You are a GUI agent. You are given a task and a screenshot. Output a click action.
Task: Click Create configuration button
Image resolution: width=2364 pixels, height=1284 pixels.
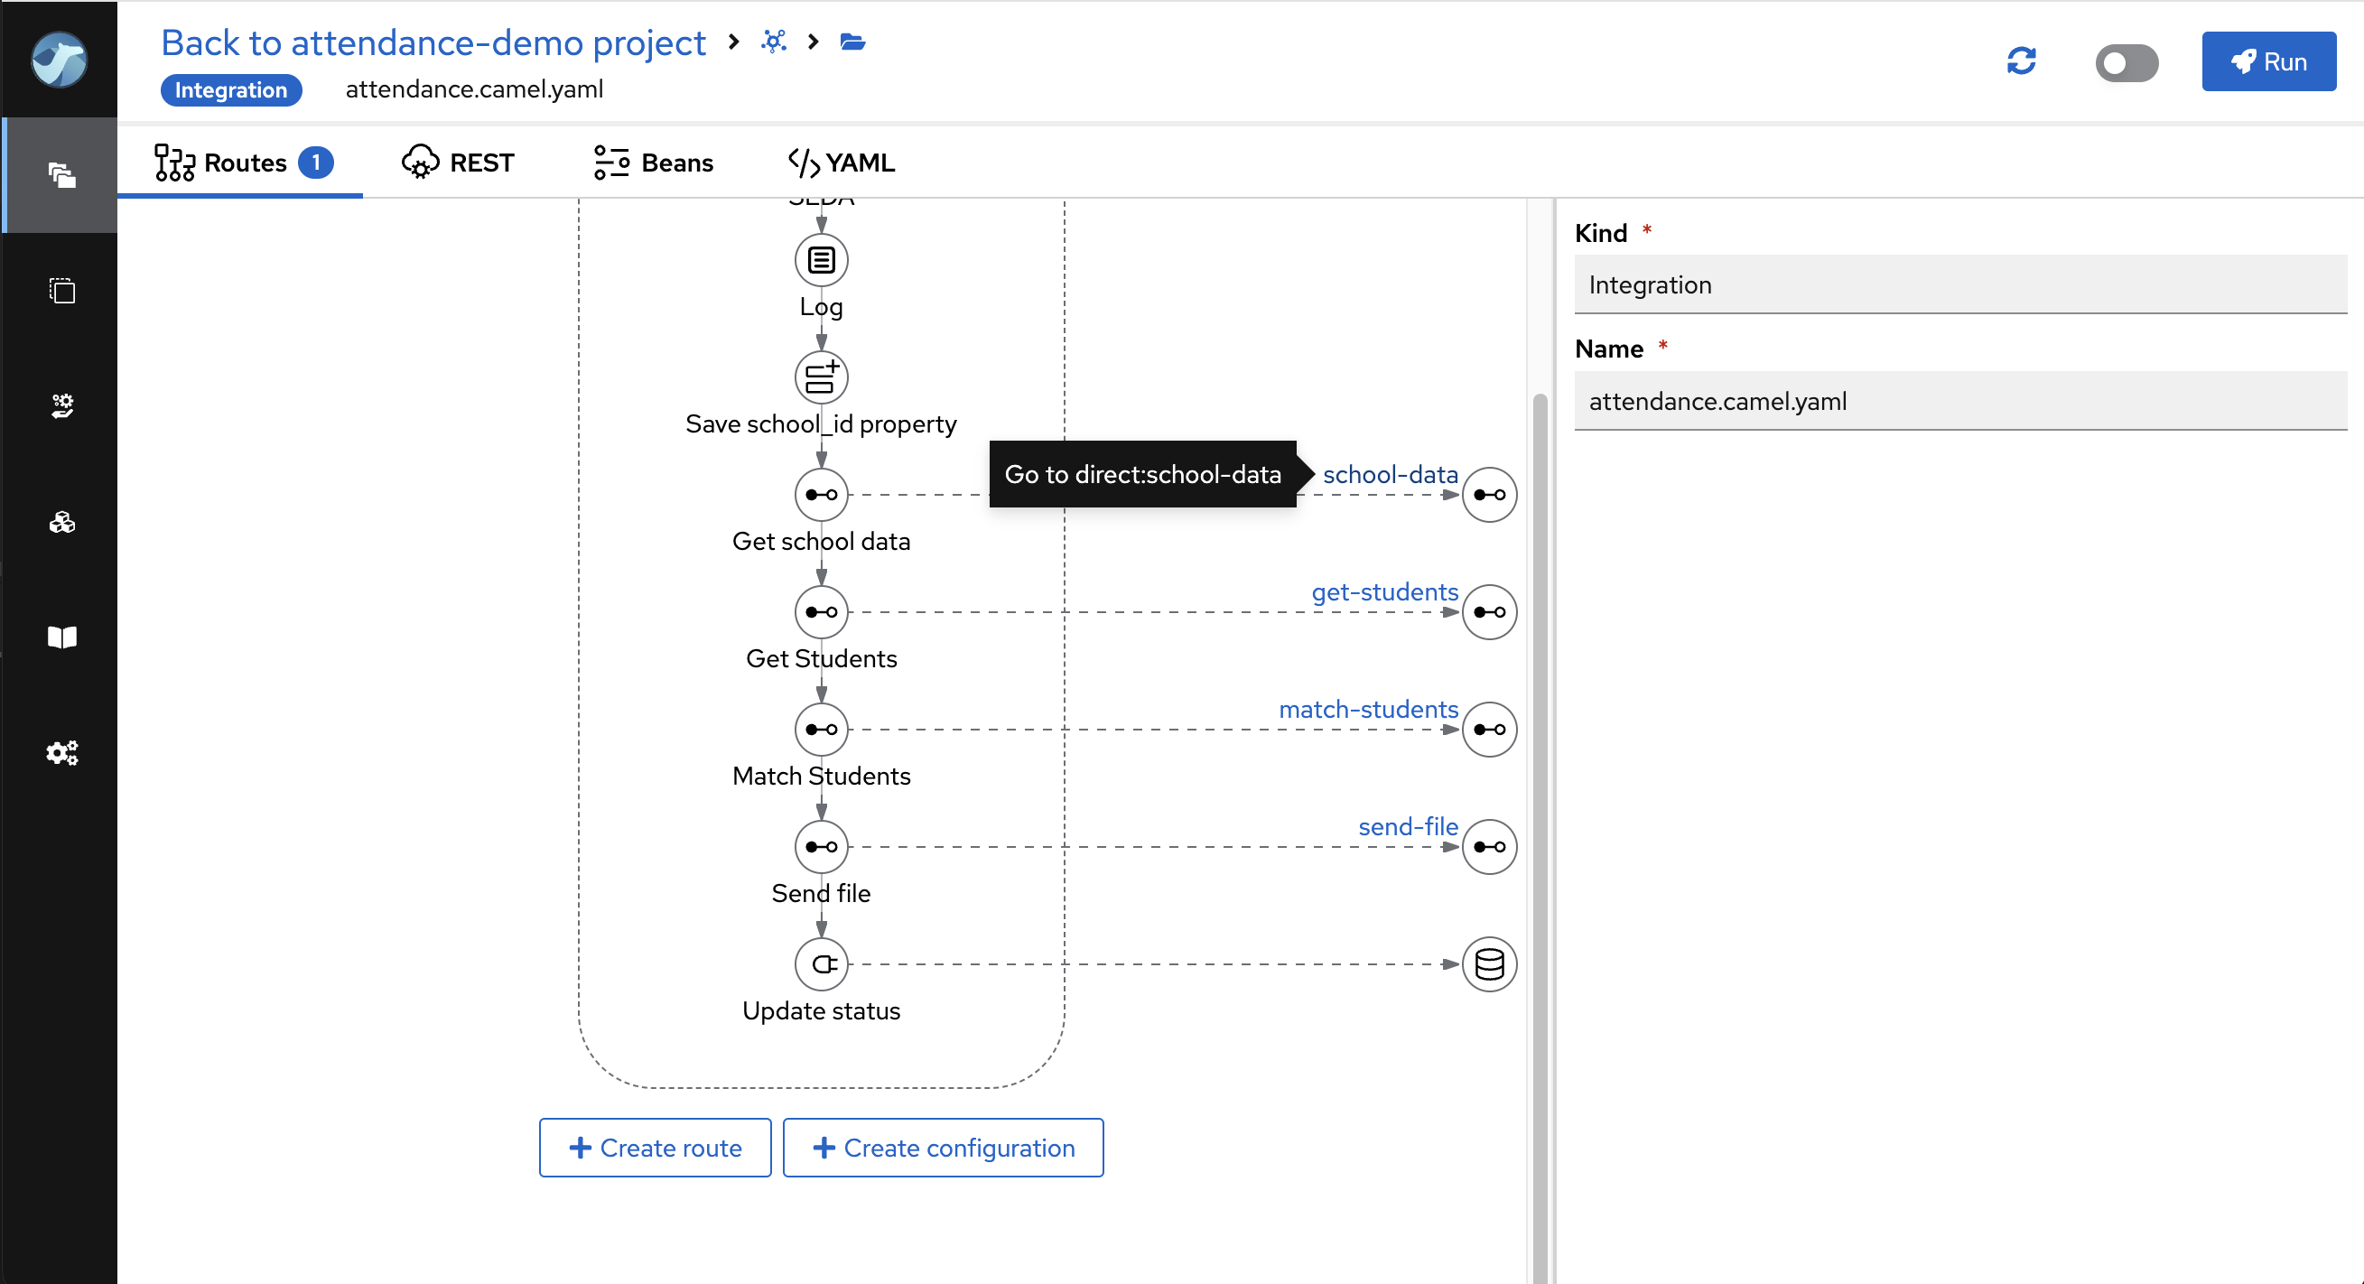(943, 1148)
